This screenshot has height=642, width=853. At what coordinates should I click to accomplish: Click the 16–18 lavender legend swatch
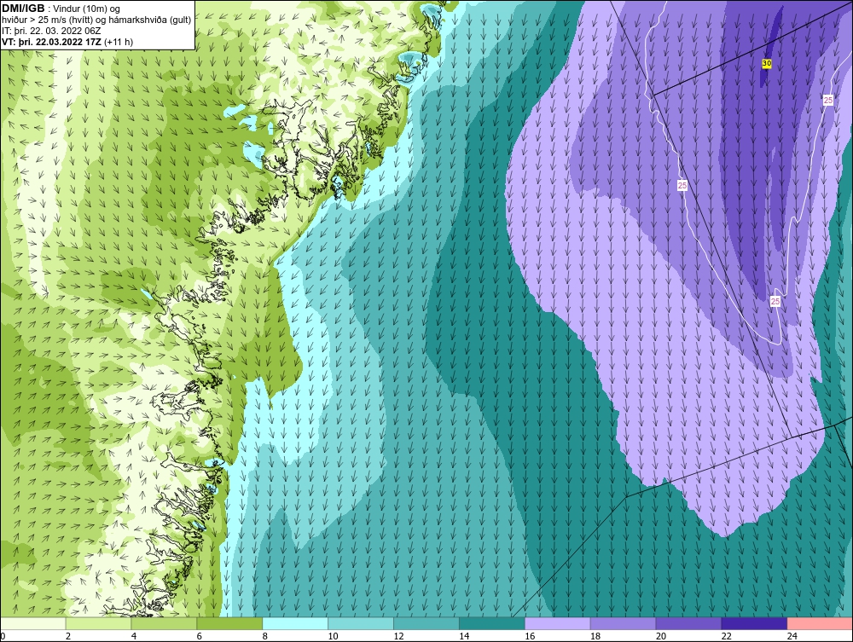(x=558, y=623)
